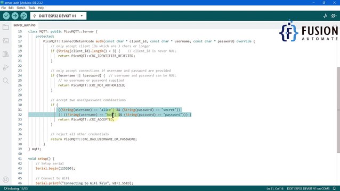
Task: Open the Search sidebar icon
Action: (6, 81)
